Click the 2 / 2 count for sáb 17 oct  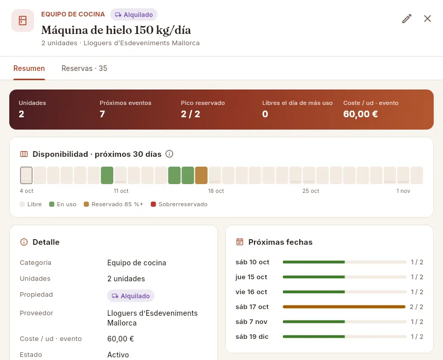pos(416,307)
